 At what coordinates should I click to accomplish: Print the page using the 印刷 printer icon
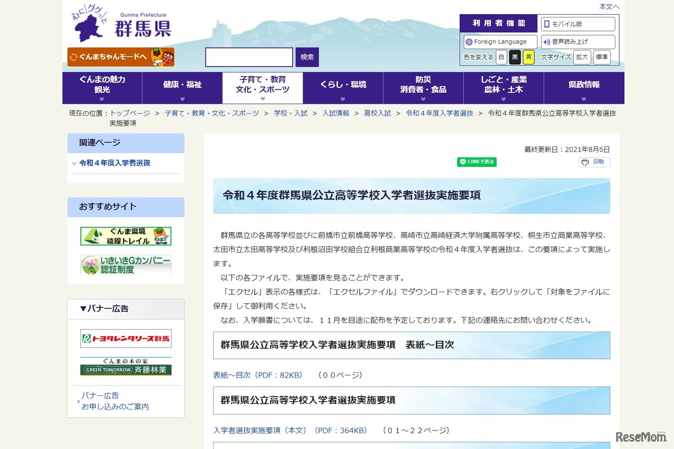pyautogui.click(x=594, y=162)
